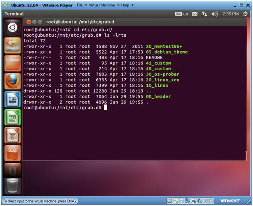Open keyboard layout en indicator
The width and height of the screenshot is (253, 206).
click(x=182, y=14)
